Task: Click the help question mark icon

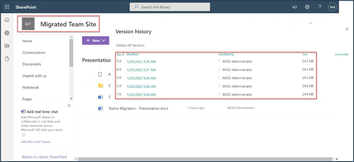Action: [320, 7]
